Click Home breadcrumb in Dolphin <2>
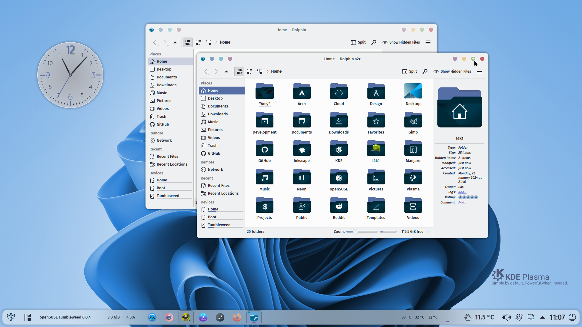This screenshot has height=327, width=582. click(276, 71)
